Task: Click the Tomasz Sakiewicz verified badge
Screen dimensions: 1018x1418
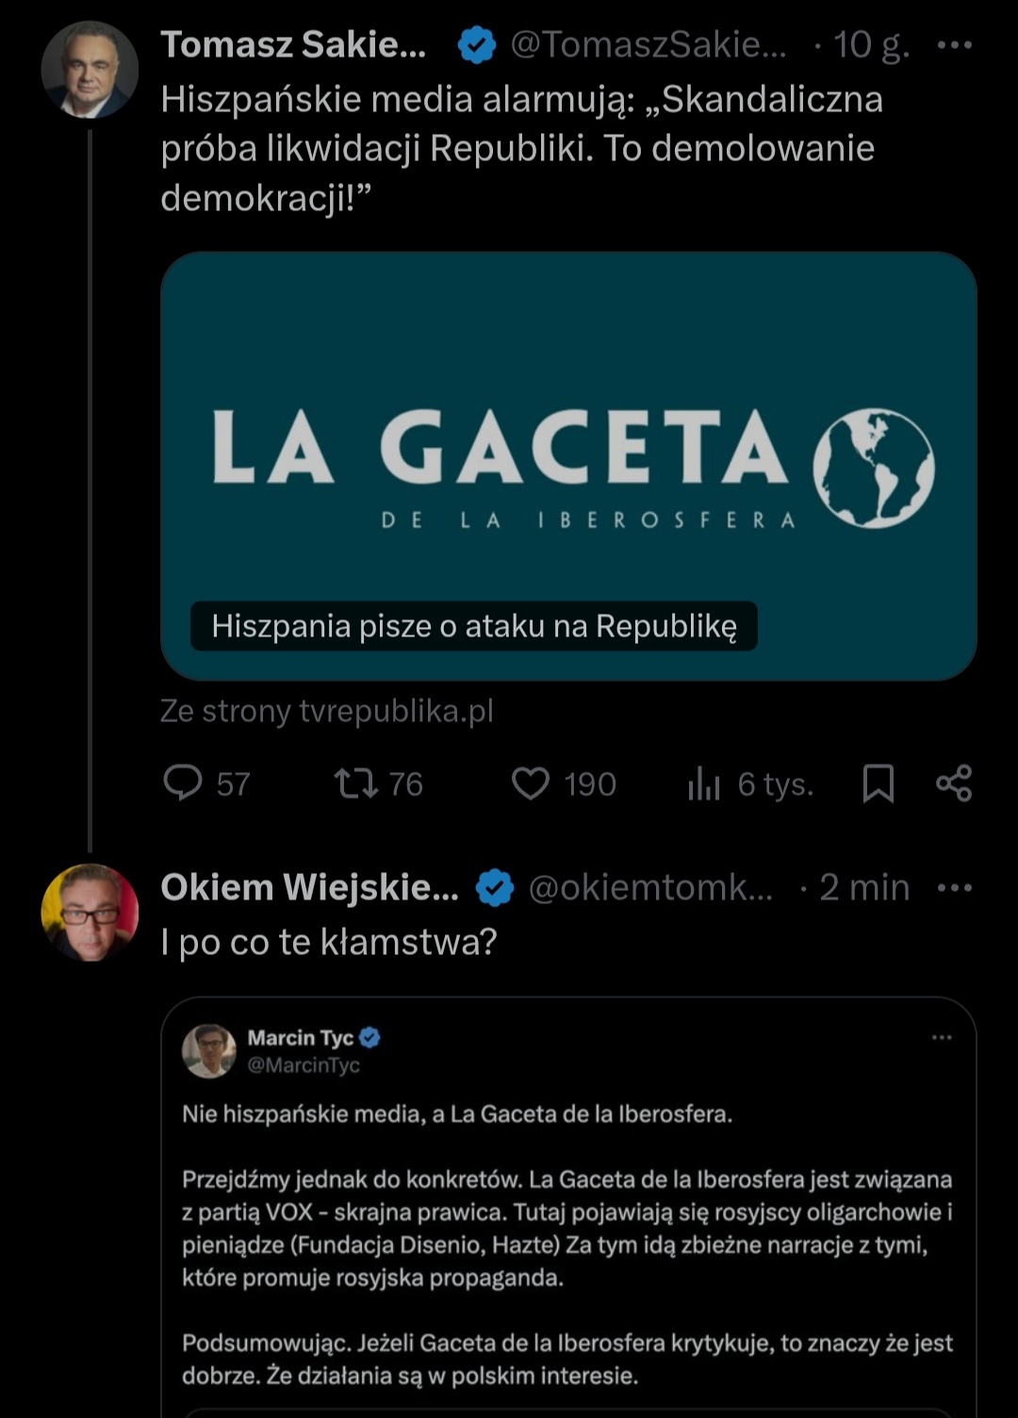Action: (x=477, y=45)
